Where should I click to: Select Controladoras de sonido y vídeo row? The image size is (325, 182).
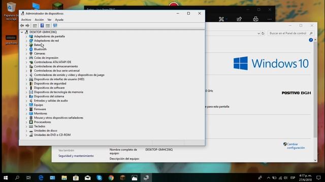coord(69,75)
